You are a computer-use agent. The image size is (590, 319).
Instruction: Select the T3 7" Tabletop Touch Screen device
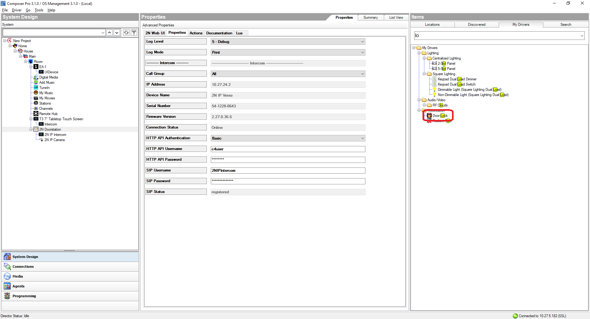(61, 119)
